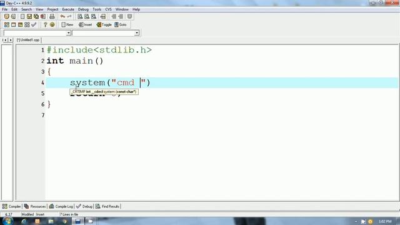Click the taskbar clock showing 1:02 PM
Image resolution: width=400 pixels, height=225 pixels.
click(x=385, y=221)
